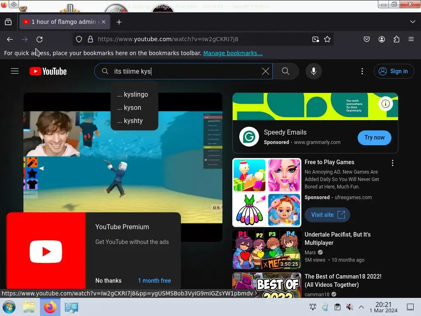Open Firefox View recent browsing icon
The width and height of the screenshot is (421, 316).
point(8,22)
